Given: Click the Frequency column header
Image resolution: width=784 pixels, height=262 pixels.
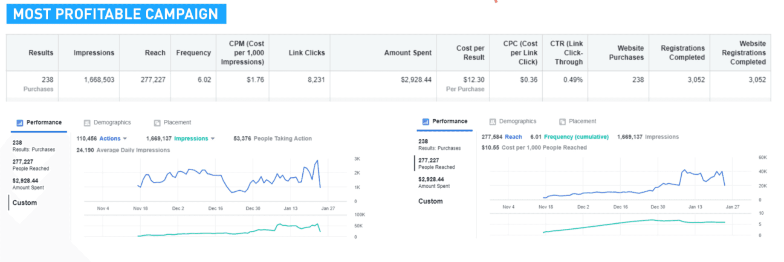Looking at the screenshot, I should click(193, 53).
